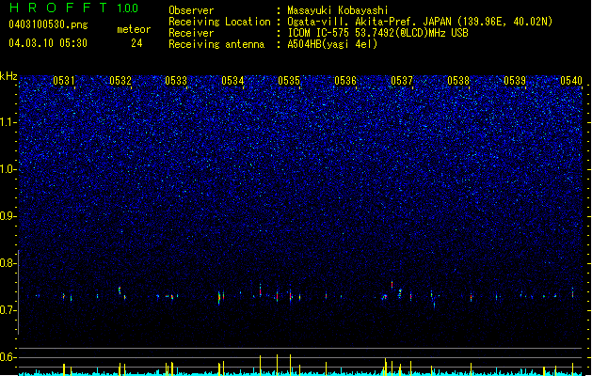Click the 0535 time marker
Image resolution: width=592 pixels, height=376 pixels.
pos(289,81)
